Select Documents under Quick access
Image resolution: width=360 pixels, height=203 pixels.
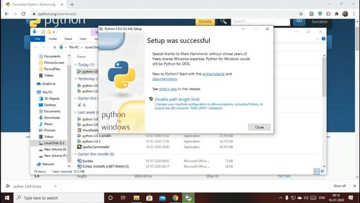52,56
